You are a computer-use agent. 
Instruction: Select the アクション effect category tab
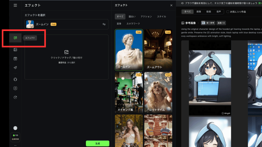click(146, 16)
